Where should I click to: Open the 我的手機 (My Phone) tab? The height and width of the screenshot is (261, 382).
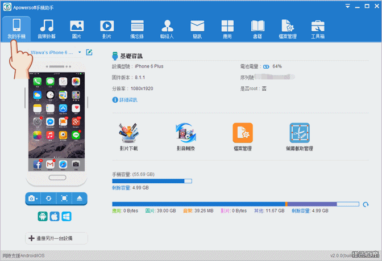[16, 29]
